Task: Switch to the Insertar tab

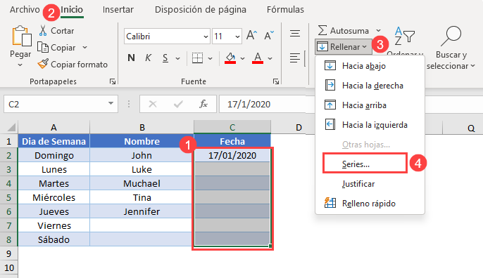Action: pyautogui.click(x=118, y=10)
